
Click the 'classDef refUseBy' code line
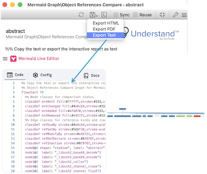pyautogui.click(x=65, y=124)
